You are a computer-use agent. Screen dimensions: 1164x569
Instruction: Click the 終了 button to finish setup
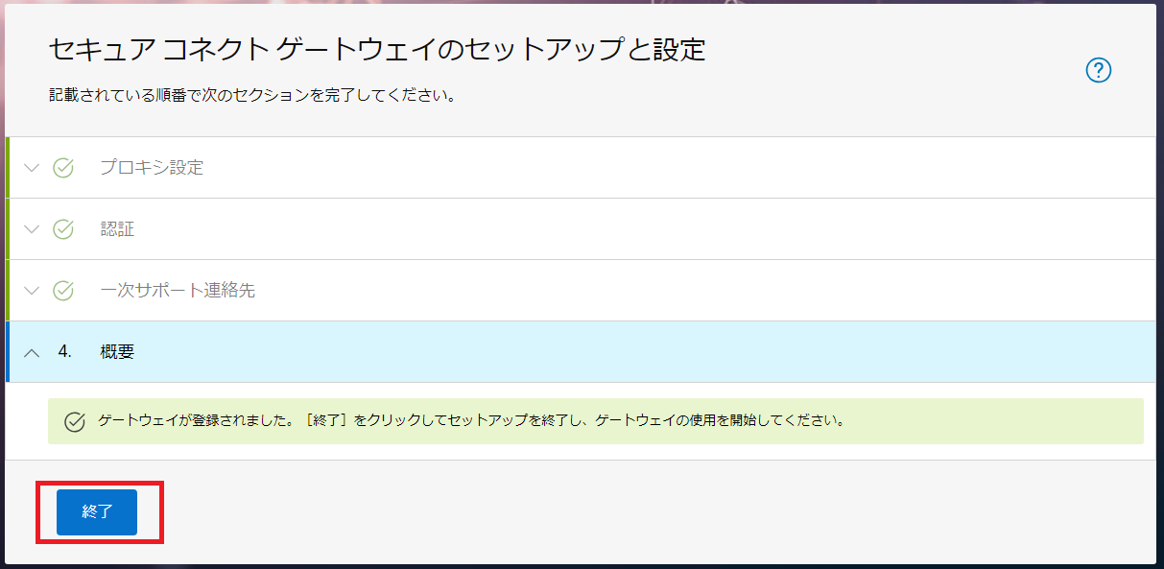[98, 511]
